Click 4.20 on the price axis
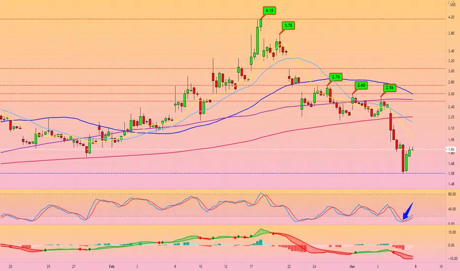Viewport: 460px width, 271px height. click(451, 18)
